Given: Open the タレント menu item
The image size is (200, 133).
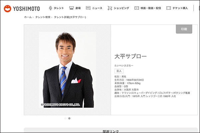Looking at the screenshot, I should coord(59,8).
